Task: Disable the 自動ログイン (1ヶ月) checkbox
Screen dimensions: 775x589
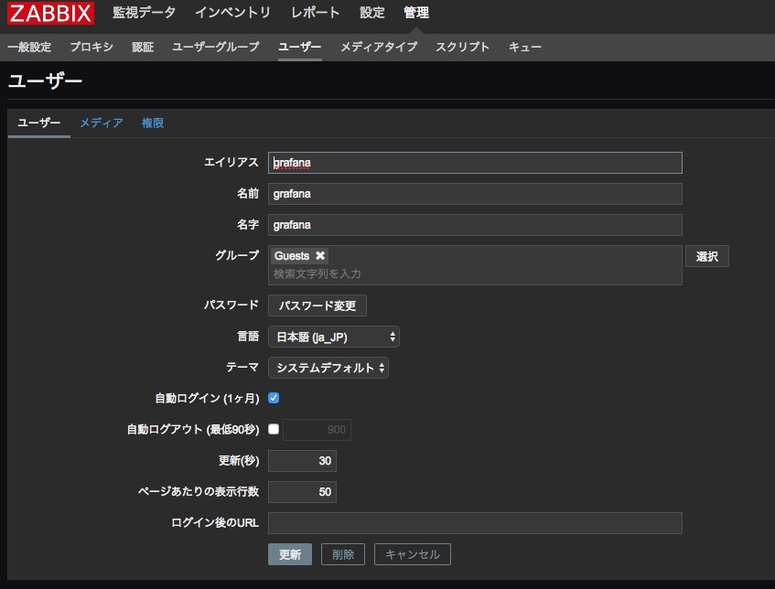Action: coord(274,399)
